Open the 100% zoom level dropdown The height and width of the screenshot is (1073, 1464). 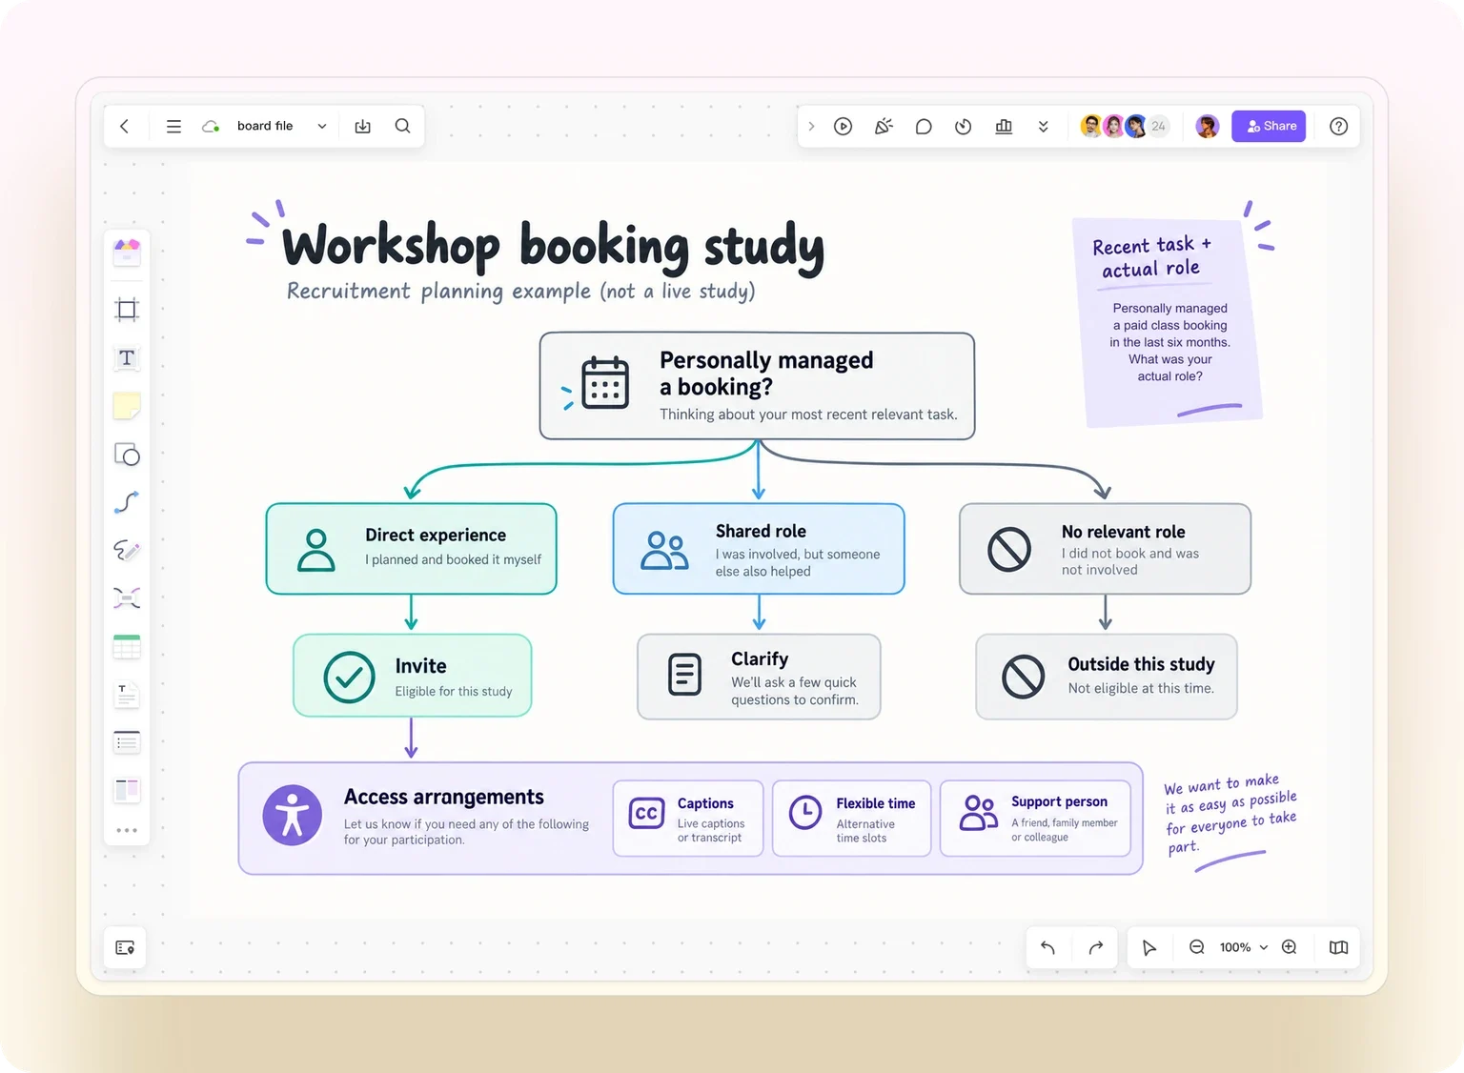point(1244,947)
